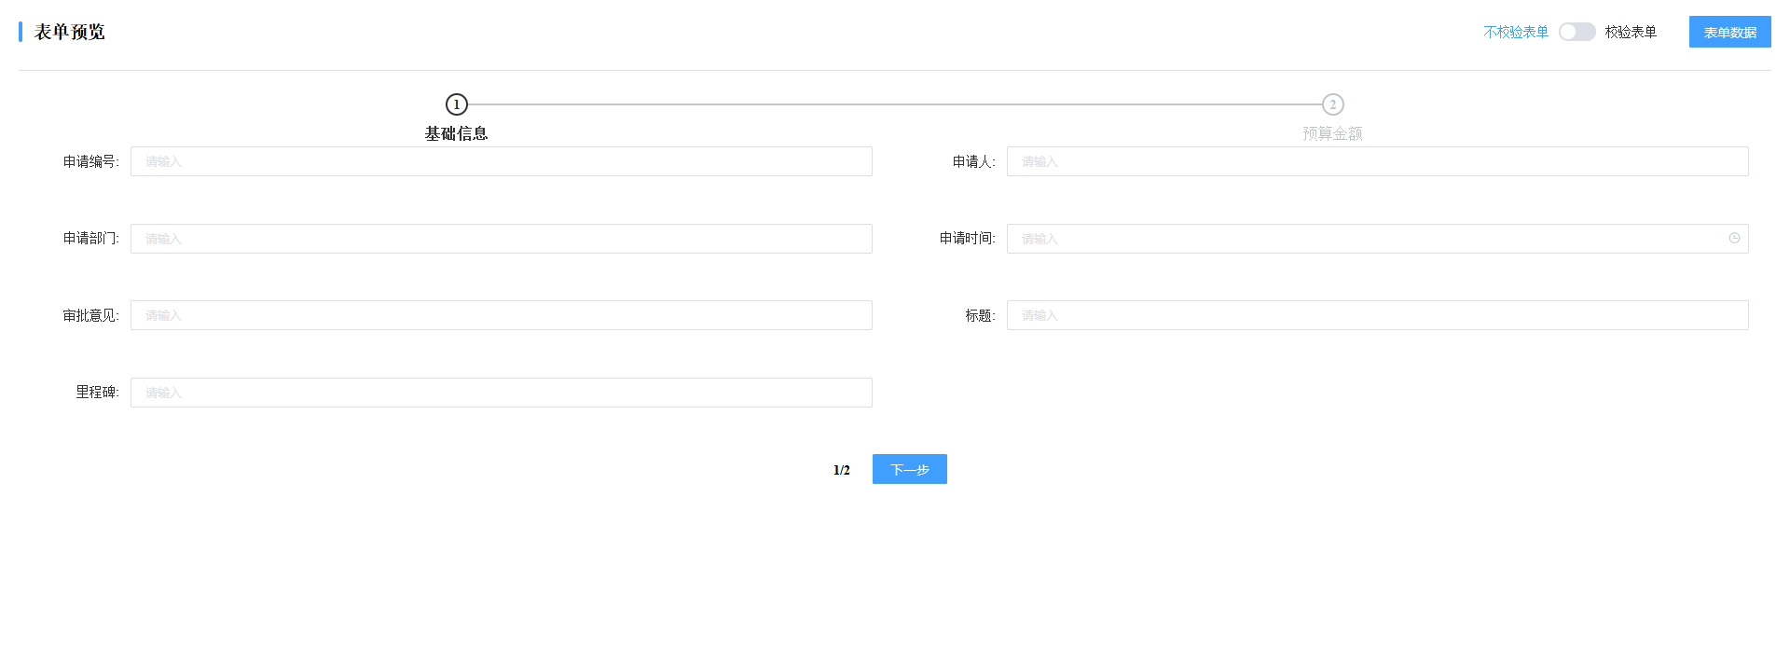Focus the 审批意见 input field
1790x649 pixels.
tap(502, 315)
